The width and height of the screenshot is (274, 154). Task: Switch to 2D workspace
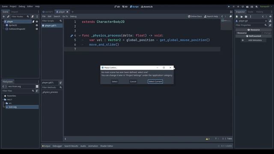point(117,7)
